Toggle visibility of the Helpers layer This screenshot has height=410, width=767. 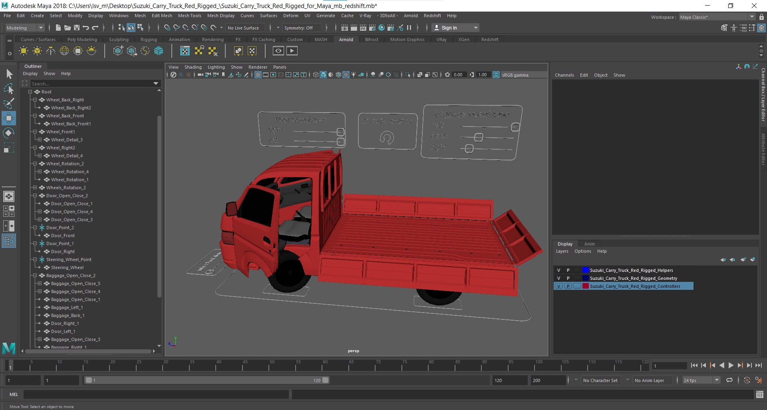(558, 270)
